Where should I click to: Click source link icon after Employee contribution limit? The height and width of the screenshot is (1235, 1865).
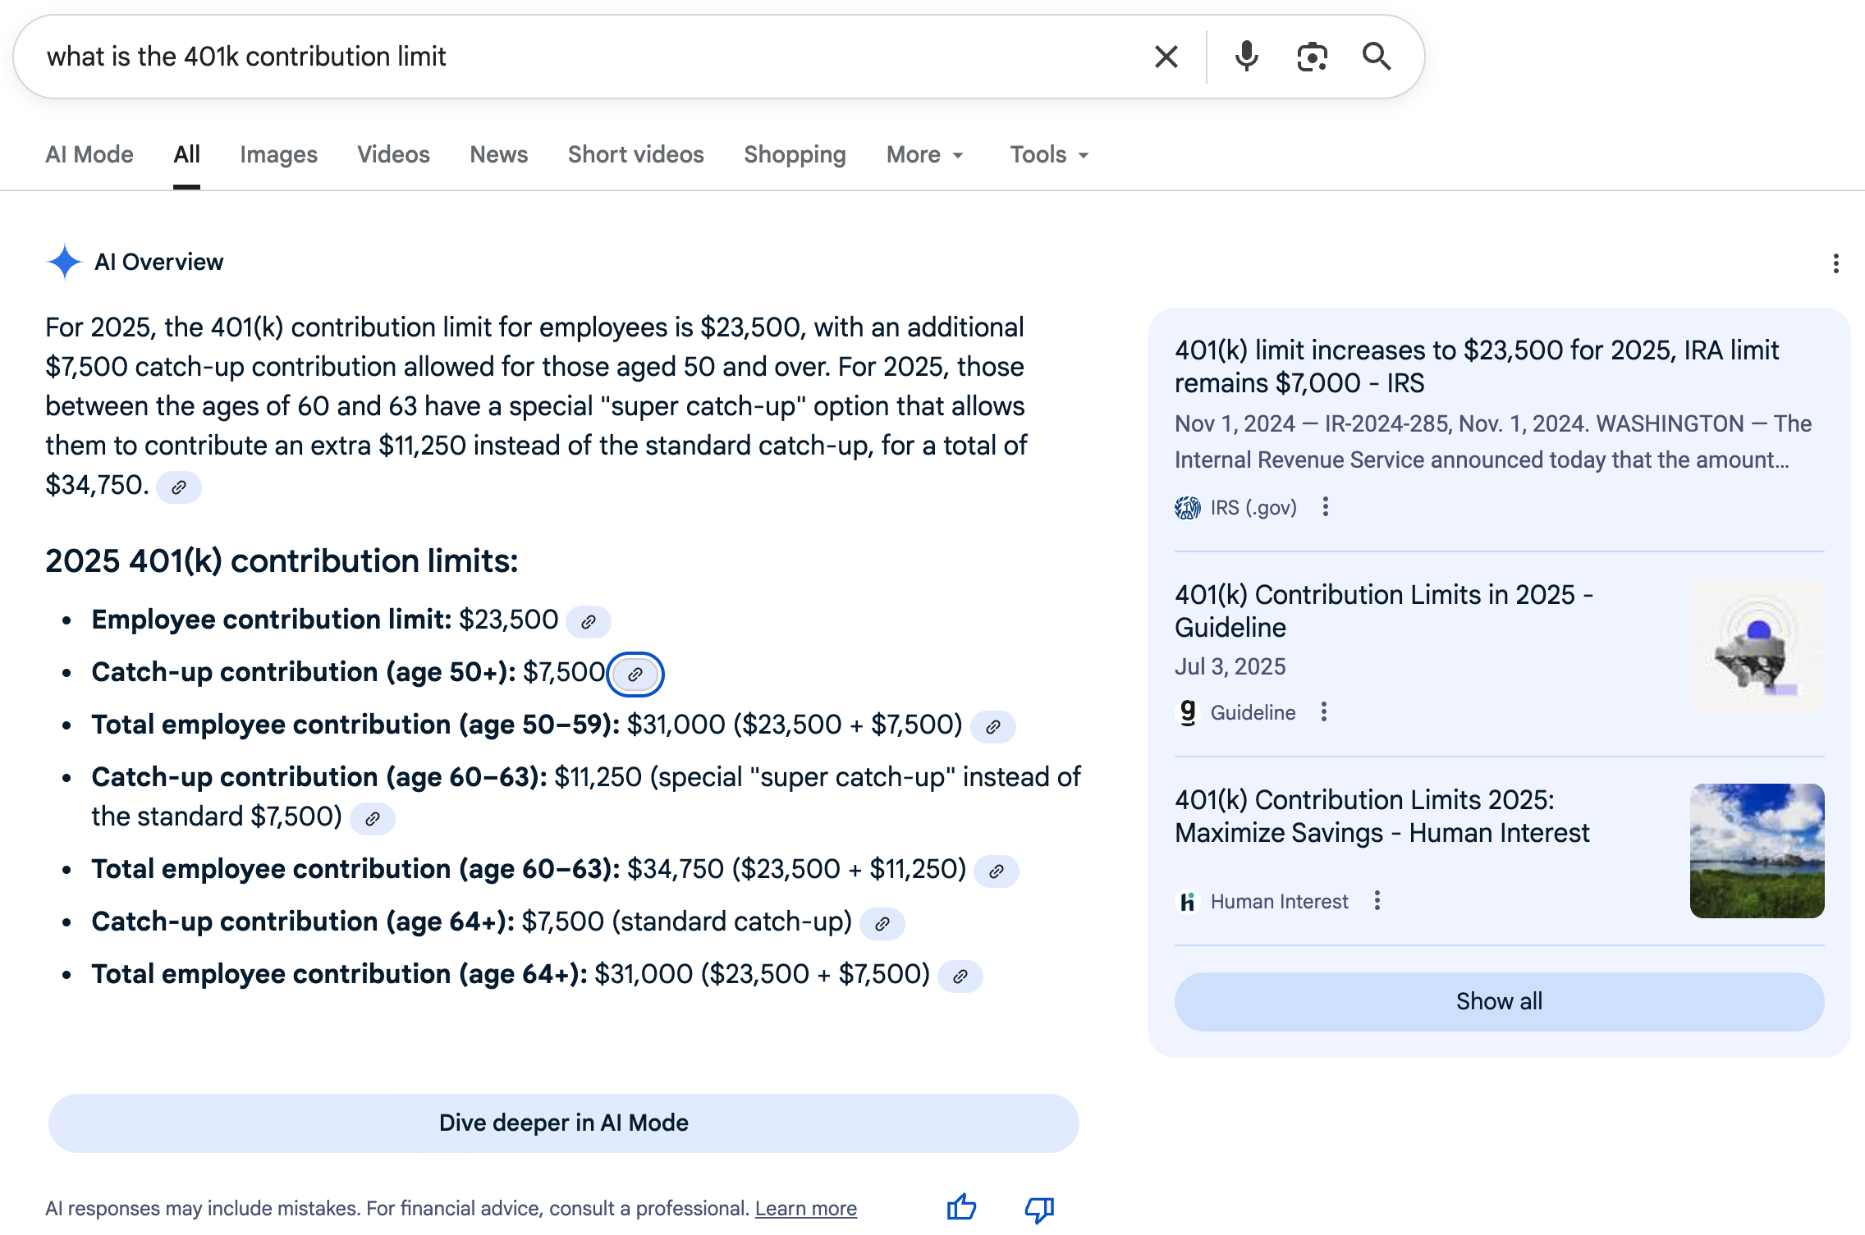589,622
